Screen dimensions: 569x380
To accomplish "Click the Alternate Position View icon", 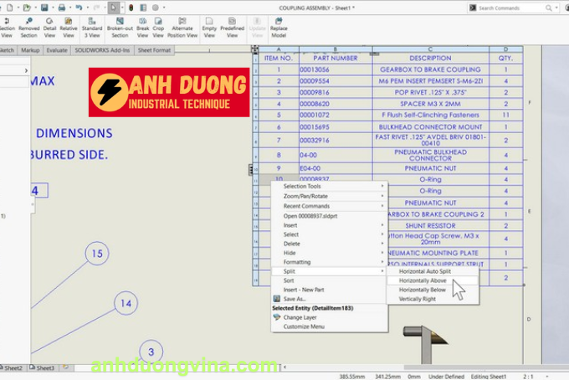I will 182,26.
